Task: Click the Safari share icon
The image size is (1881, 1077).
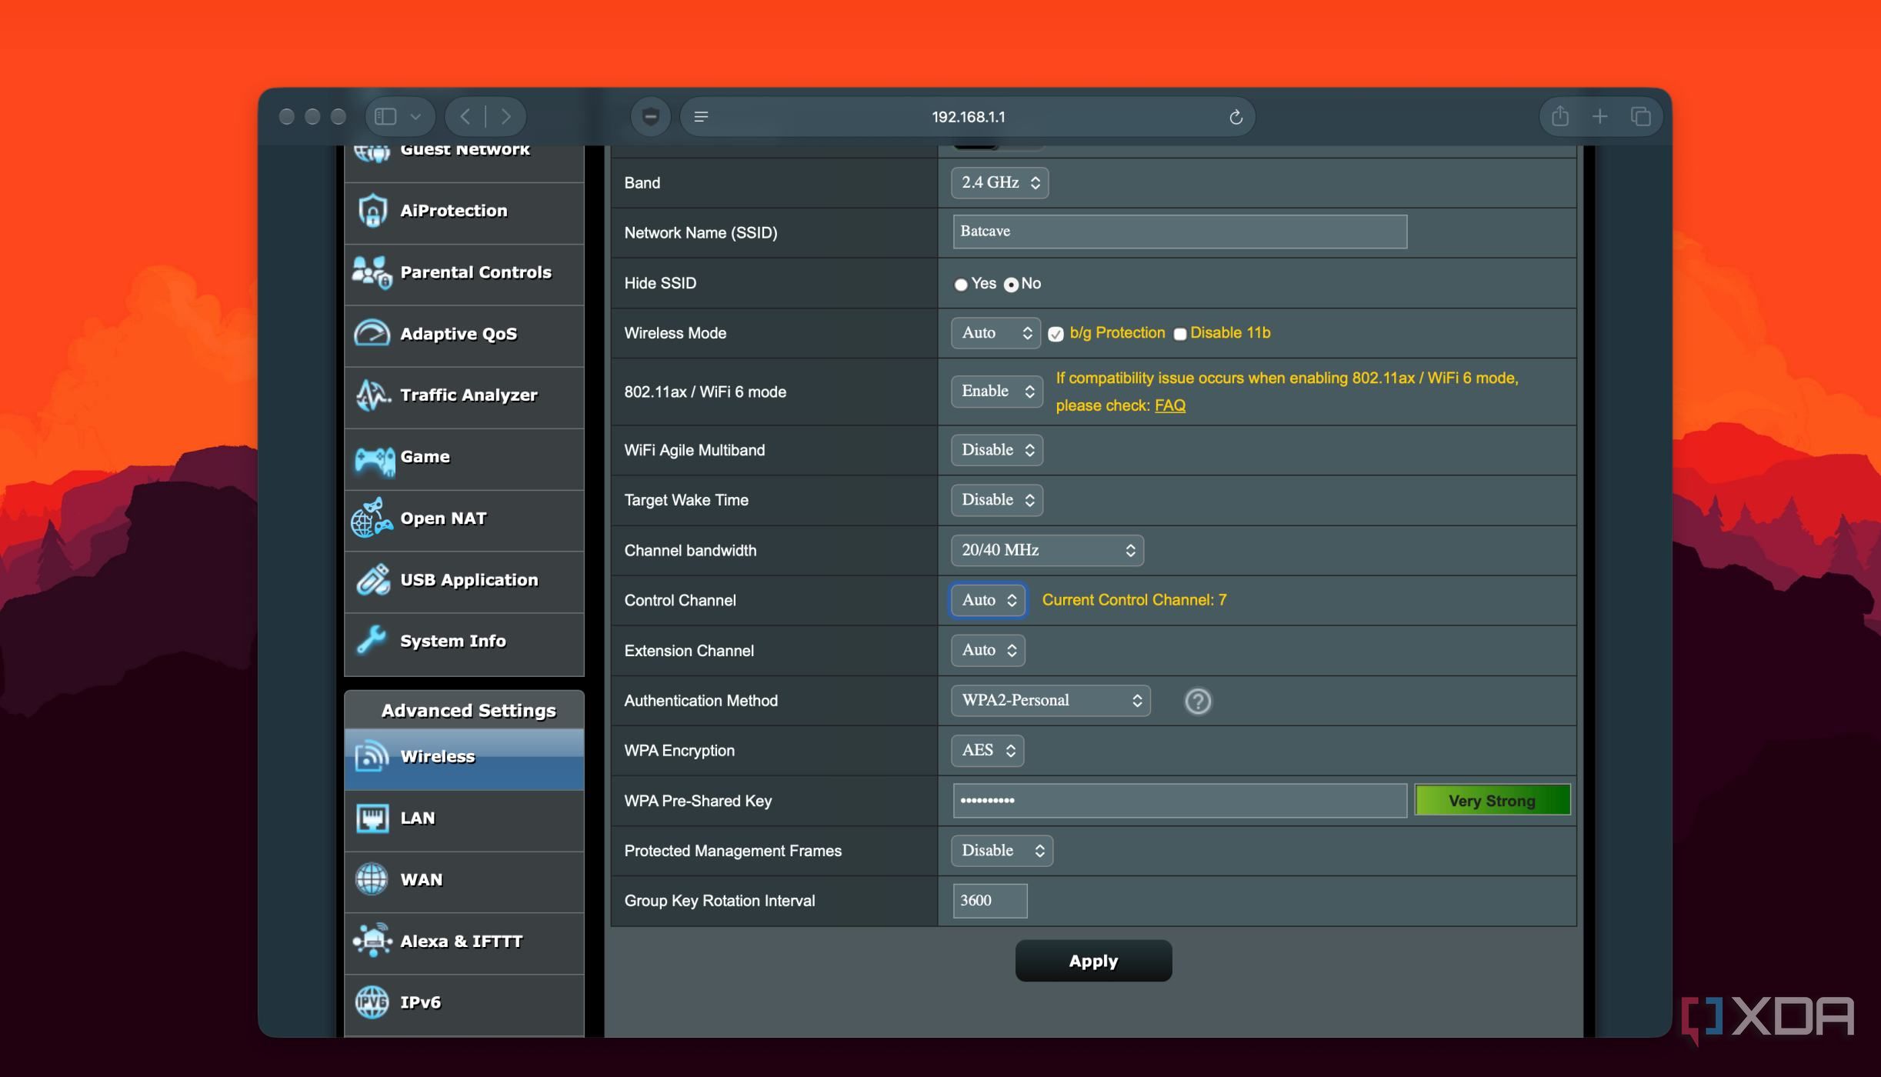Action: [1559, 116]
